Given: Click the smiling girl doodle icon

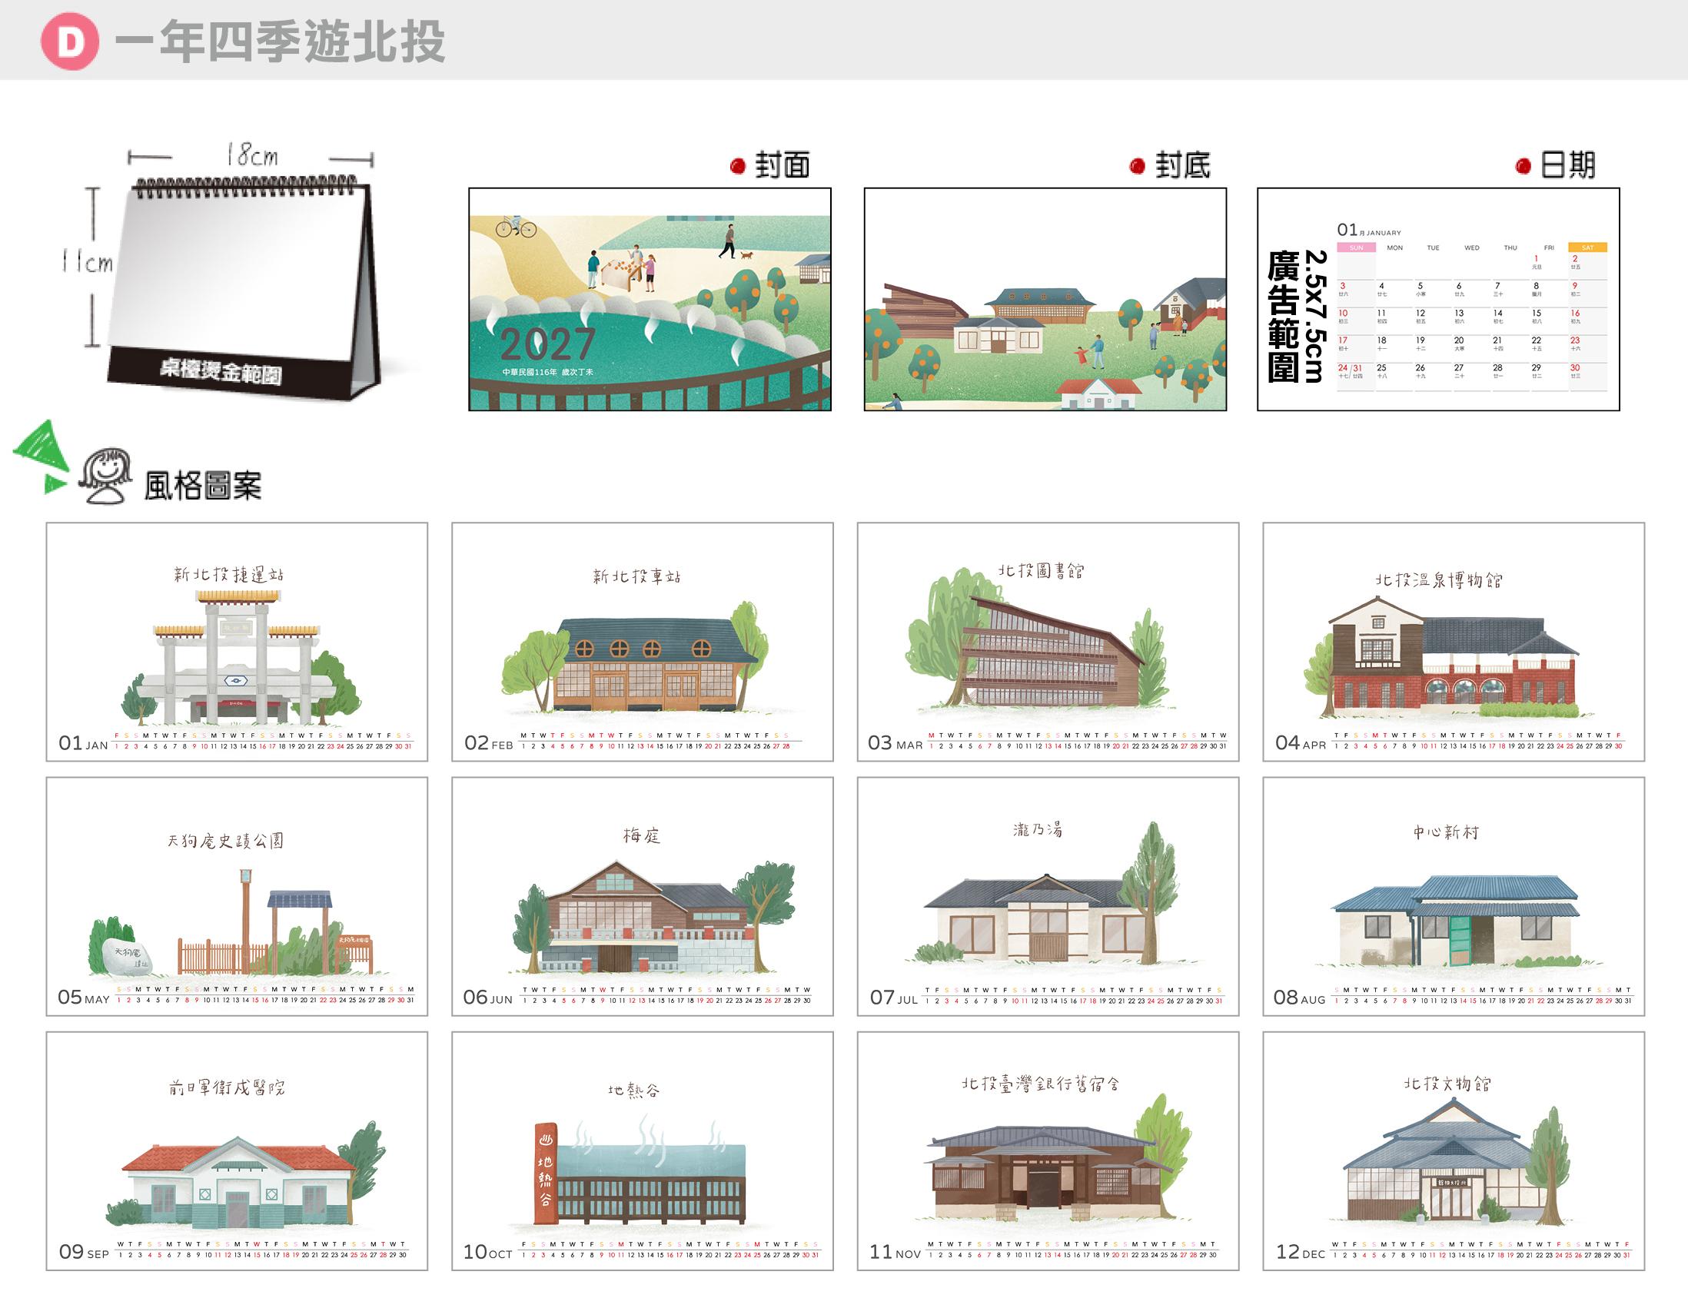Looking at the screenshot, I should [106, 475].
